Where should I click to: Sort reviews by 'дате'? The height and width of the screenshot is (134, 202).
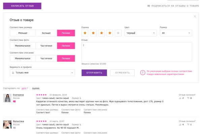tap(24, 88)
